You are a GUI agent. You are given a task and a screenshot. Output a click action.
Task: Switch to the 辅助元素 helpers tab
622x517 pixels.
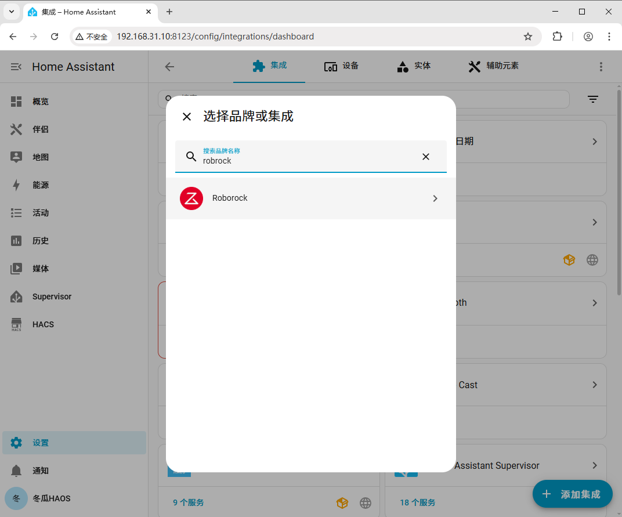point(493,66)
